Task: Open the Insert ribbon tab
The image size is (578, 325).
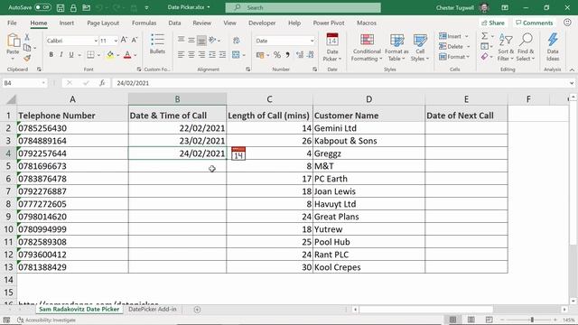Action: [x=66, y=23]
